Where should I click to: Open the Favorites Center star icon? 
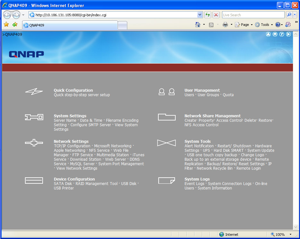[6, 24]
